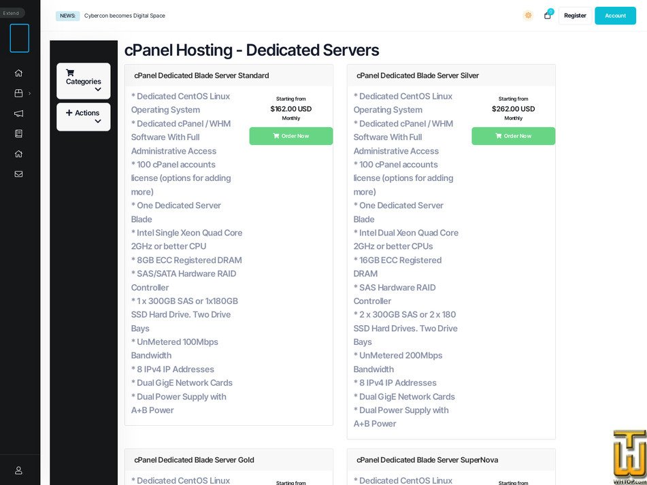The height and width of the screenshot is (485, 647).
Task: Order the Blade Server Standard plan
Action: pyautogui.click(x=291, y=136)
